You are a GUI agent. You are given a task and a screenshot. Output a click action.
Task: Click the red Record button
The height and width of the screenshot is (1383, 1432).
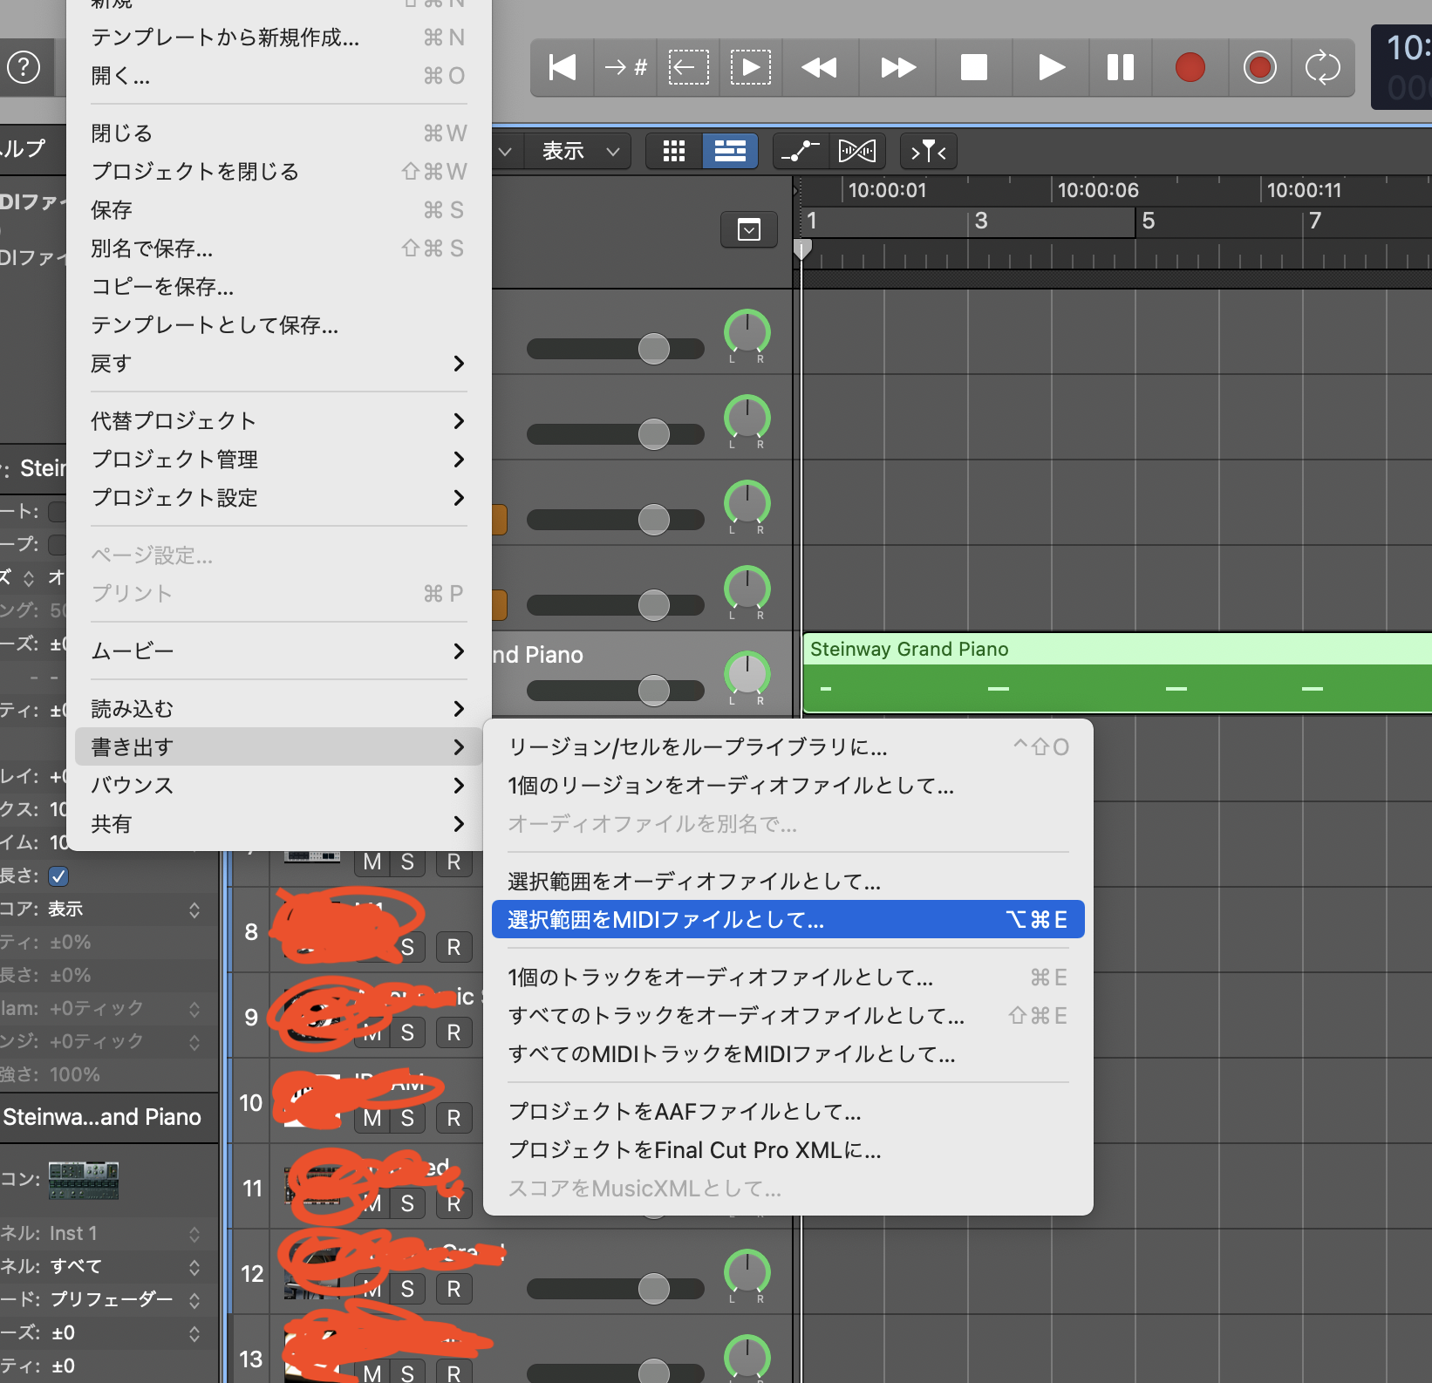pyautogui.click(x=1190, y=67)
